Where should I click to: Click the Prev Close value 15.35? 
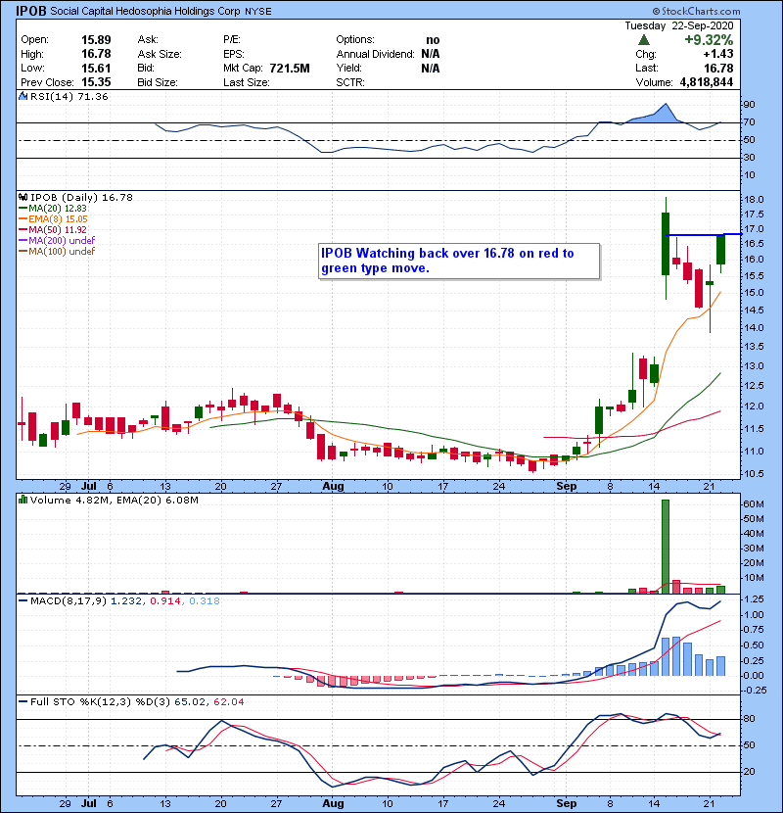tap(96, 82)
